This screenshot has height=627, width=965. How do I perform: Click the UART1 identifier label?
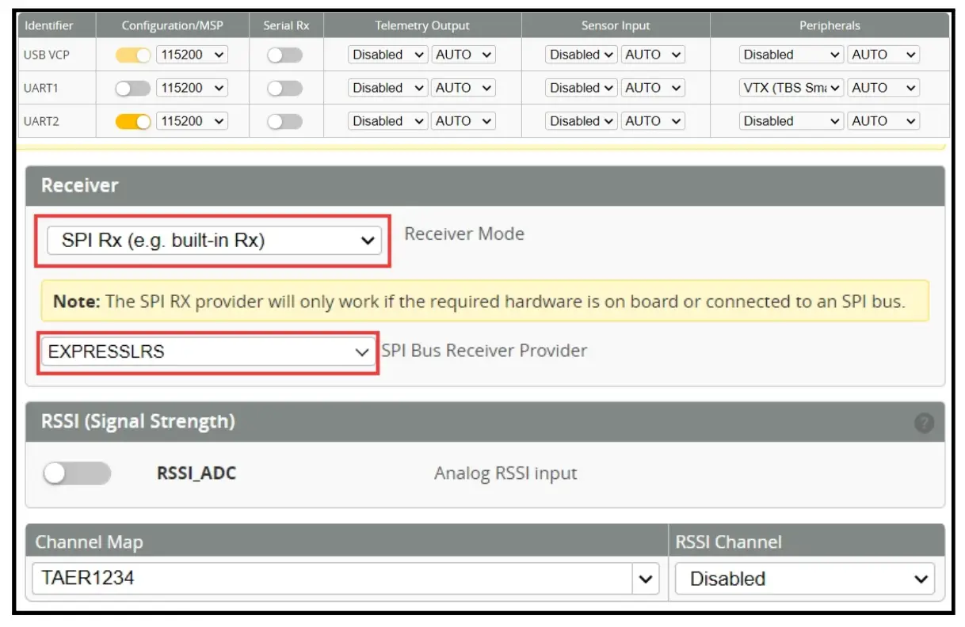point(40,89)
